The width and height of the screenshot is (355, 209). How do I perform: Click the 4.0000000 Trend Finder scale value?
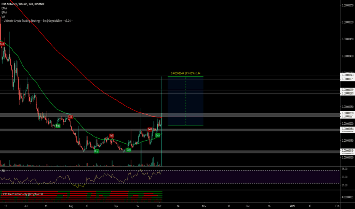pos(347,197)
